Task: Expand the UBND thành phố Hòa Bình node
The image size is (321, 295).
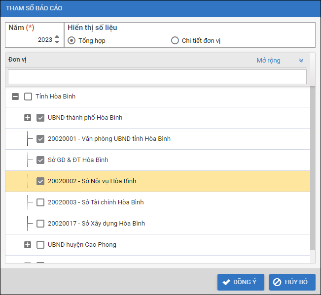Action: (x=28, y=118)
